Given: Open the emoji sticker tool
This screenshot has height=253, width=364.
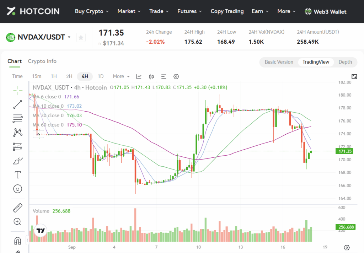Looking at the screenshot, I should [17, 189].
